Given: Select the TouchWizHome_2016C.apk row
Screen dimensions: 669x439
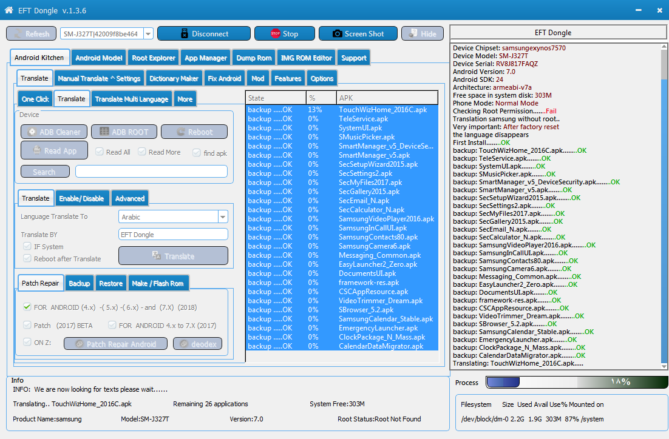Looking at the screenshot, I should [342, 110].
